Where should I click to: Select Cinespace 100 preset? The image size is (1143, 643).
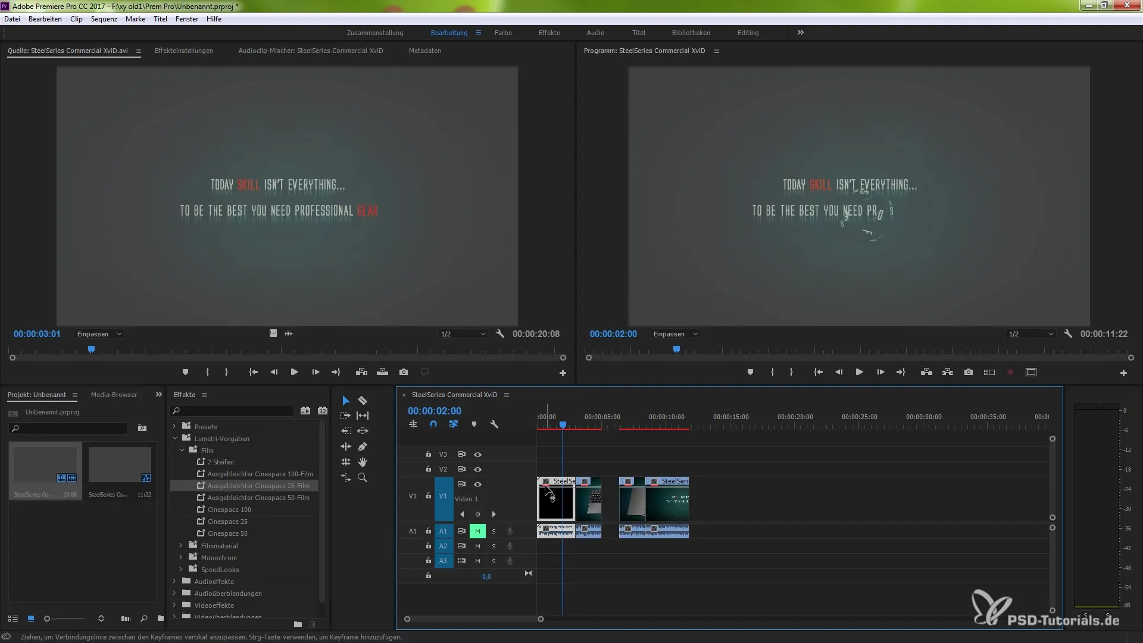click(229, 510)
